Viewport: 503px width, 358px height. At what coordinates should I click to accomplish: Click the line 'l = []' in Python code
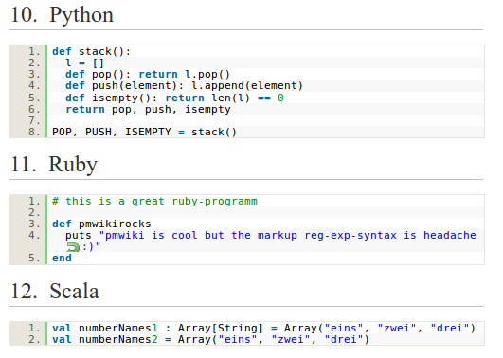click(84, 63)
